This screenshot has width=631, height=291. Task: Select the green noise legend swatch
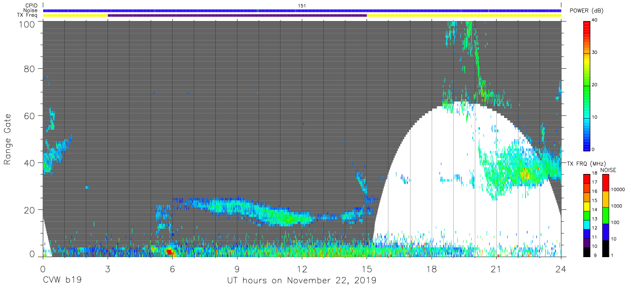[605, 215]
